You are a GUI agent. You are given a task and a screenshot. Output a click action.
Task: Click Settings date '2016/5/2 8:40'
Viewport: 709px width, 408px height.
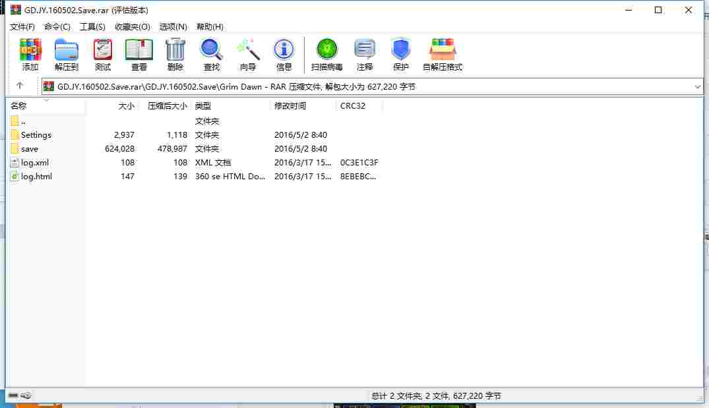[300, 134]
